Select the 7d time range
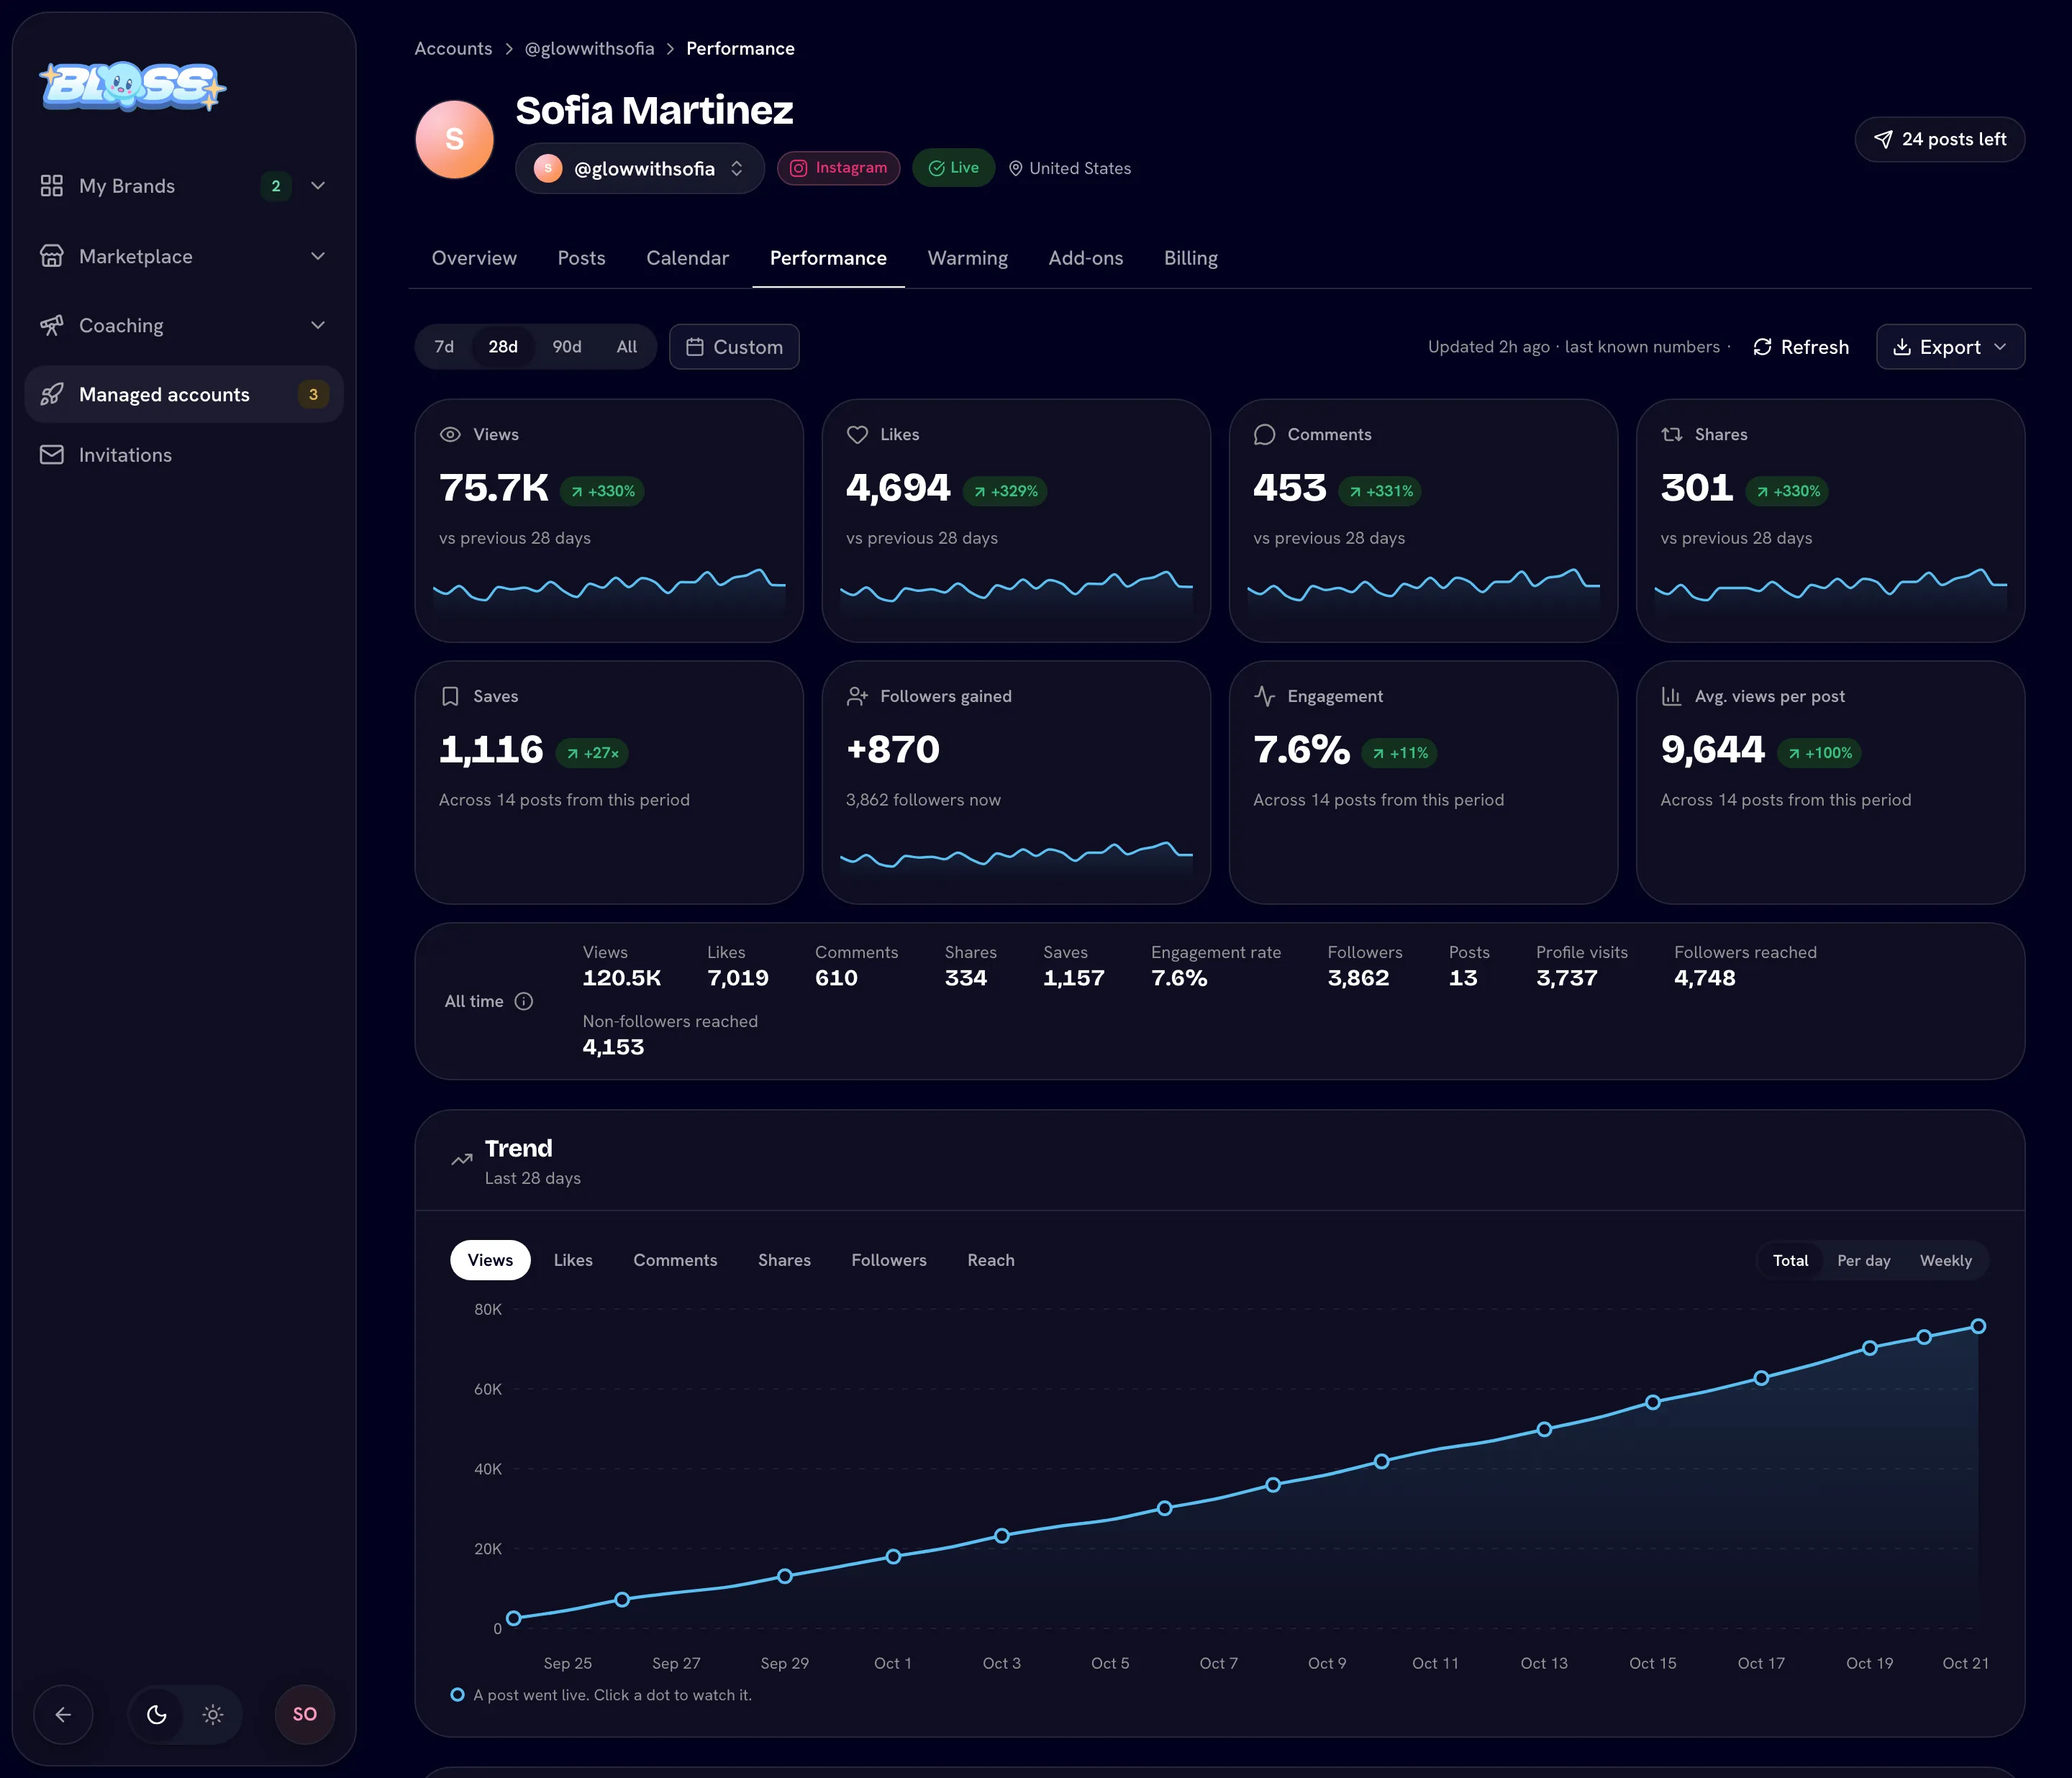 (444, 347)
